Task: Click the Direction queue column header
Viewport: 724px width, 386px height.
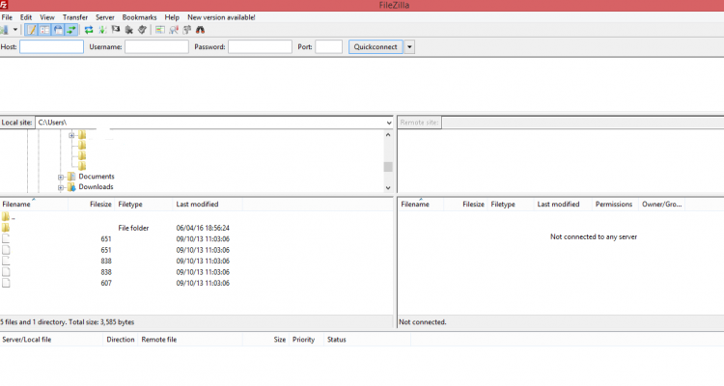Action: 121,340
